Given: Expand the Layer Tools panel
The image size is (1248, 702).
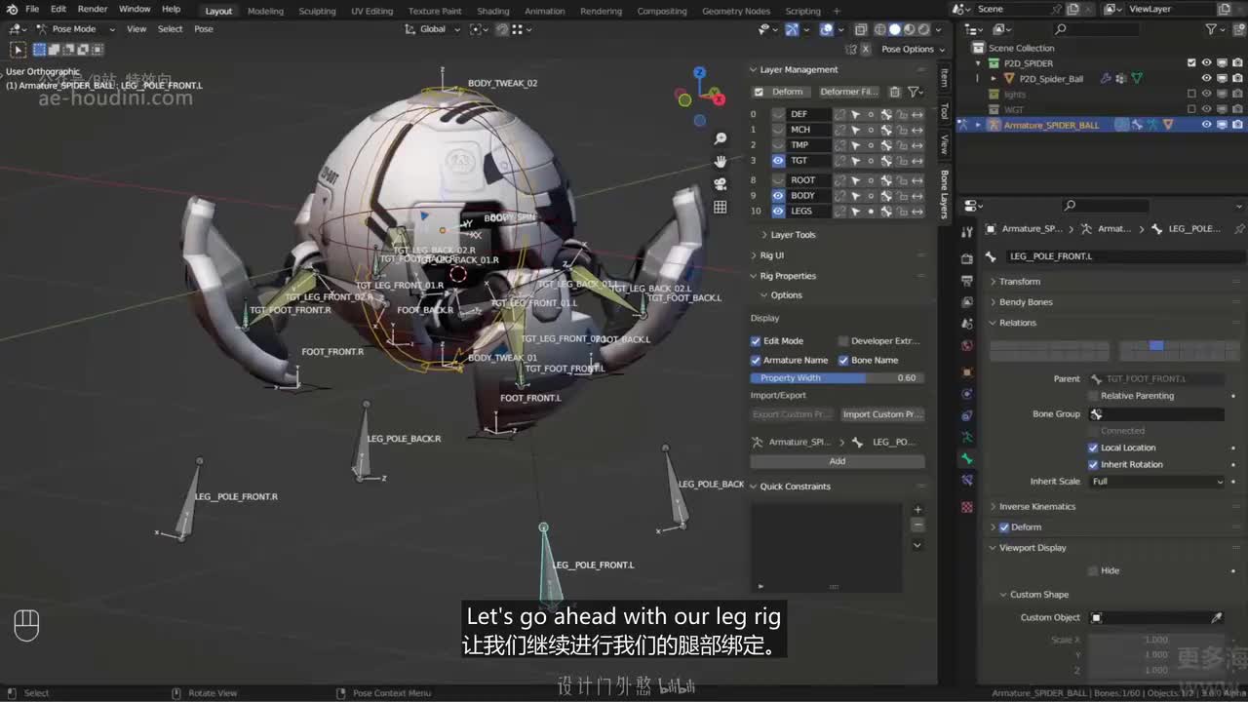Looking at the screenshot, I should (793, 235).
